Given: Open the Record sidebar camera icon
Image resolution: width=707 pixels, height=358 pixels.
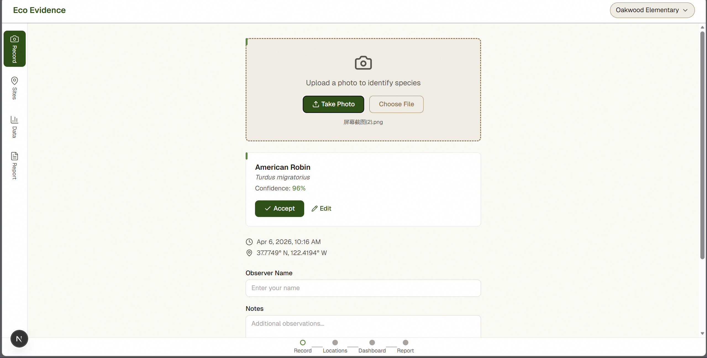Looking at the screenshot, I should [x=14, y=39].
